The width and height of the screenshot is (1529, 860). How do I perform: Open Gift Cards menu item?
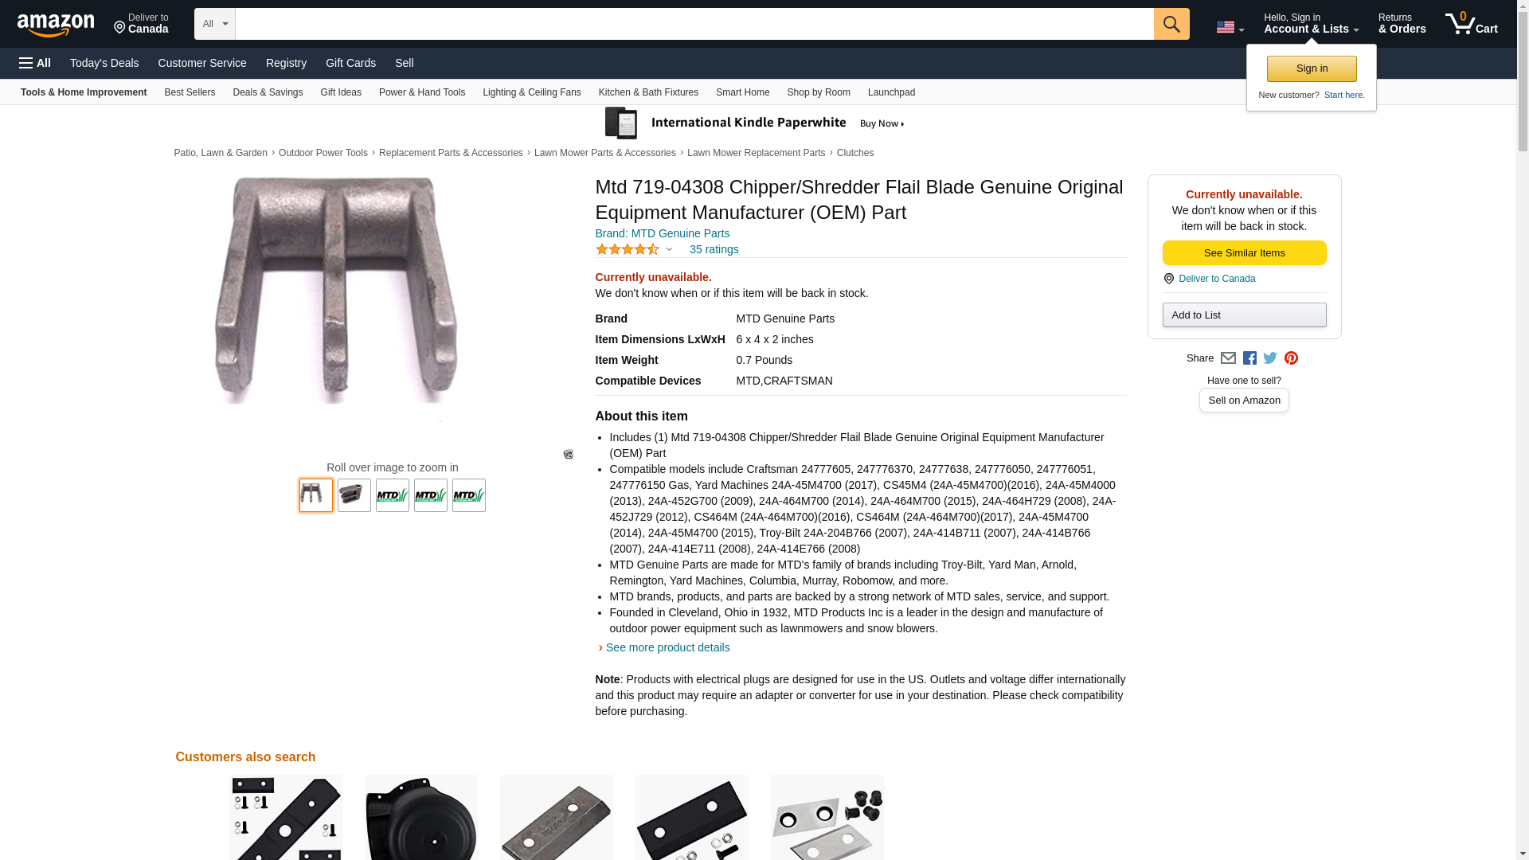pyautogui.click(x=350, y=63)
